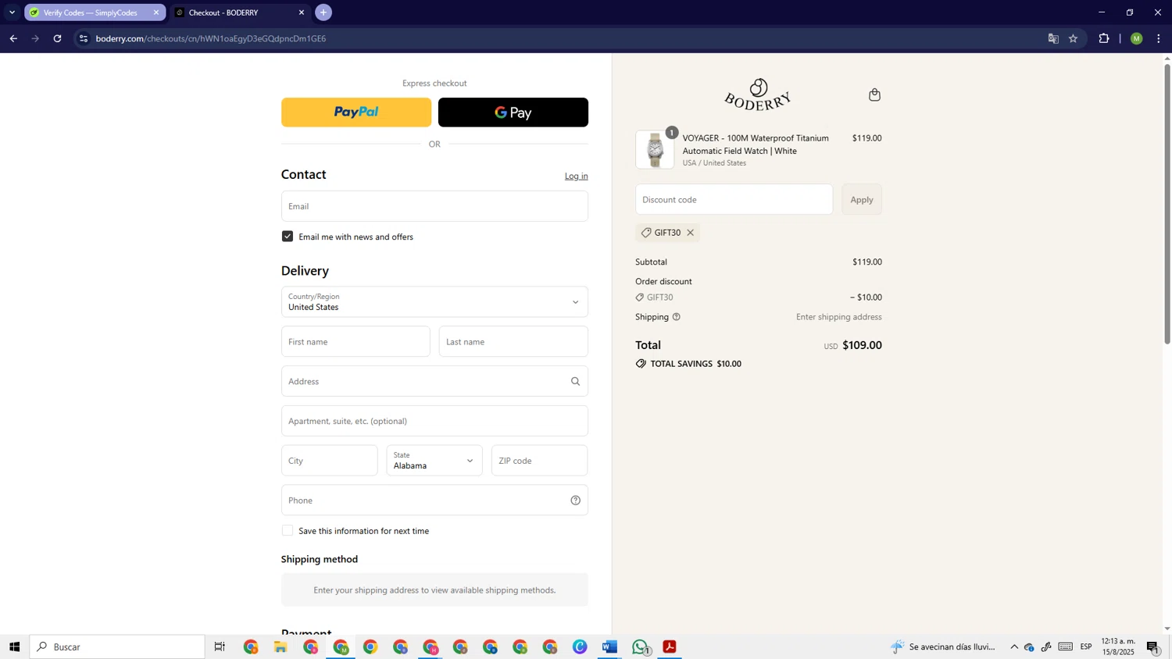Click the Log in link

[577, 176]
